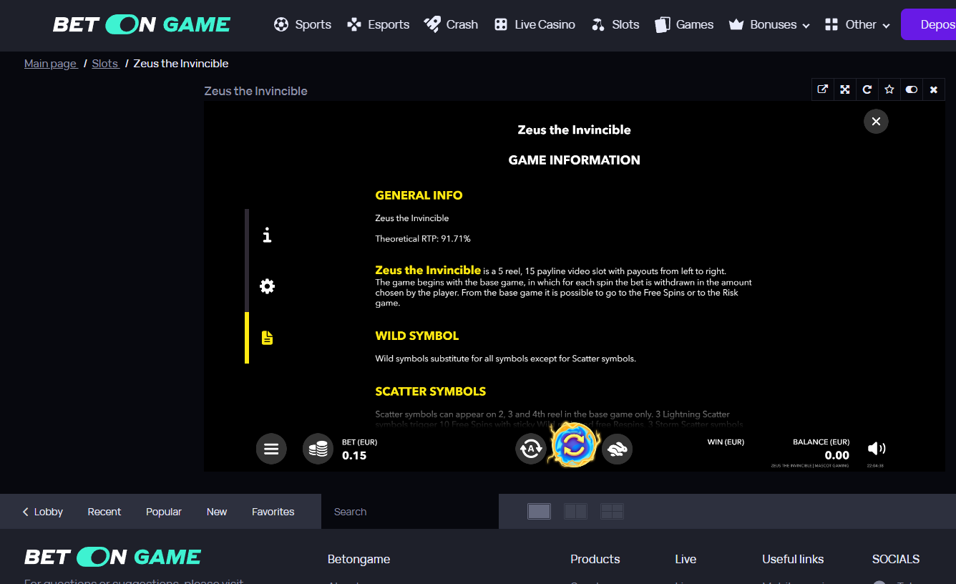
Task: Open Live Casino page
Action: (535, 24)
